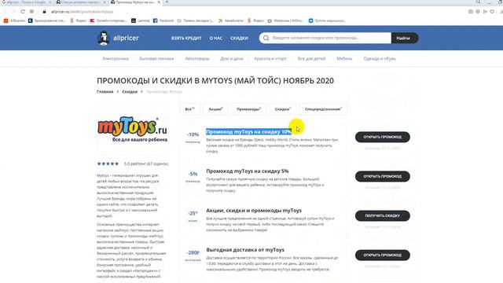Click the browser address bar URL

click(x=82, y=12)
